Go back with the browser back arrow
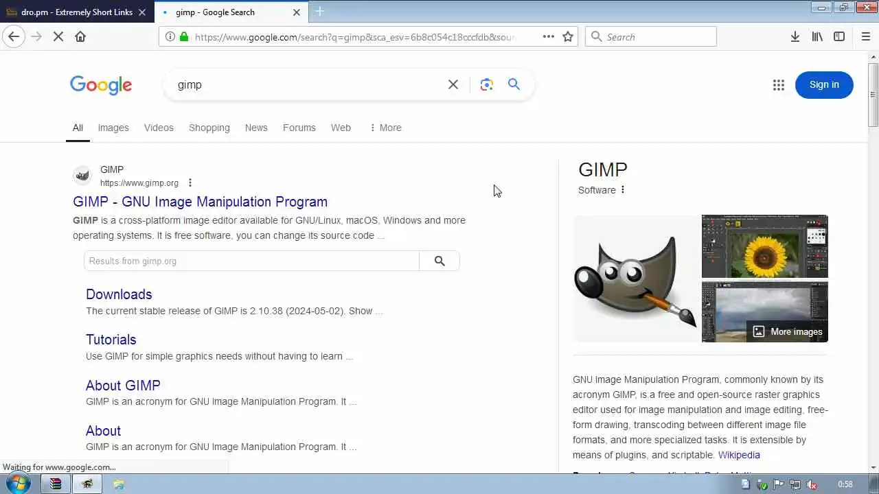Viewport: 879px width, 494px height. [14, 36]
